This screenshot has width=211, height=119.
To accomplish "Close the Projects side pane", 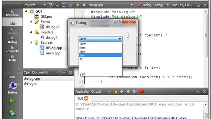I will pos(70,5).
